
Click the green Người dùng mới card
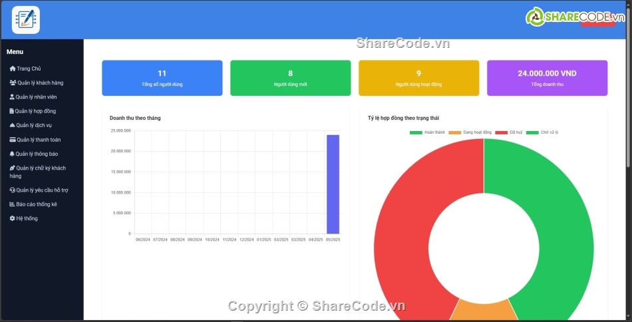coord(290,79)
